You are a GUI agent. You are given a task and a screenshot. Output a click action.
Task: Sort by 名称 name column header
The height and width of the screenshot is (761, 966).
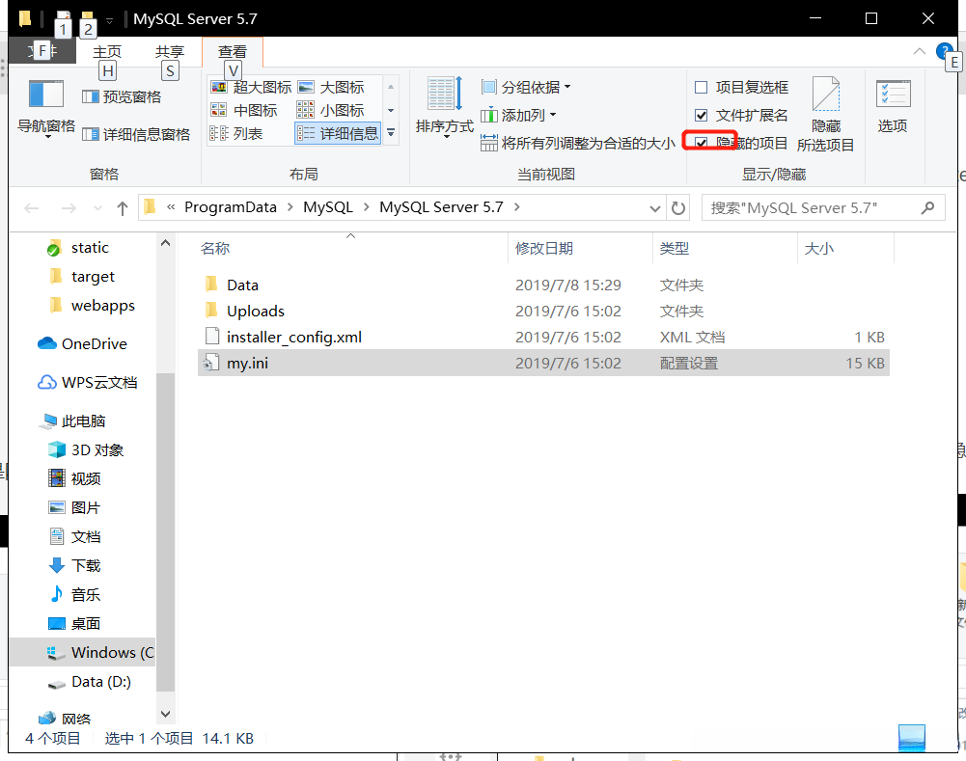pyautogui.click(x=350, y=248)
